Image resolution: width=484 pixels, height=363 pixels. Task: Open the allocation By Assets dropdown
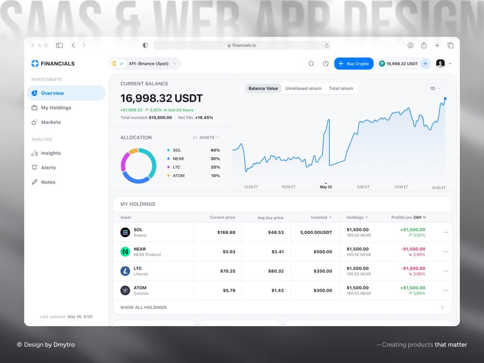click(x=206, y=137)
